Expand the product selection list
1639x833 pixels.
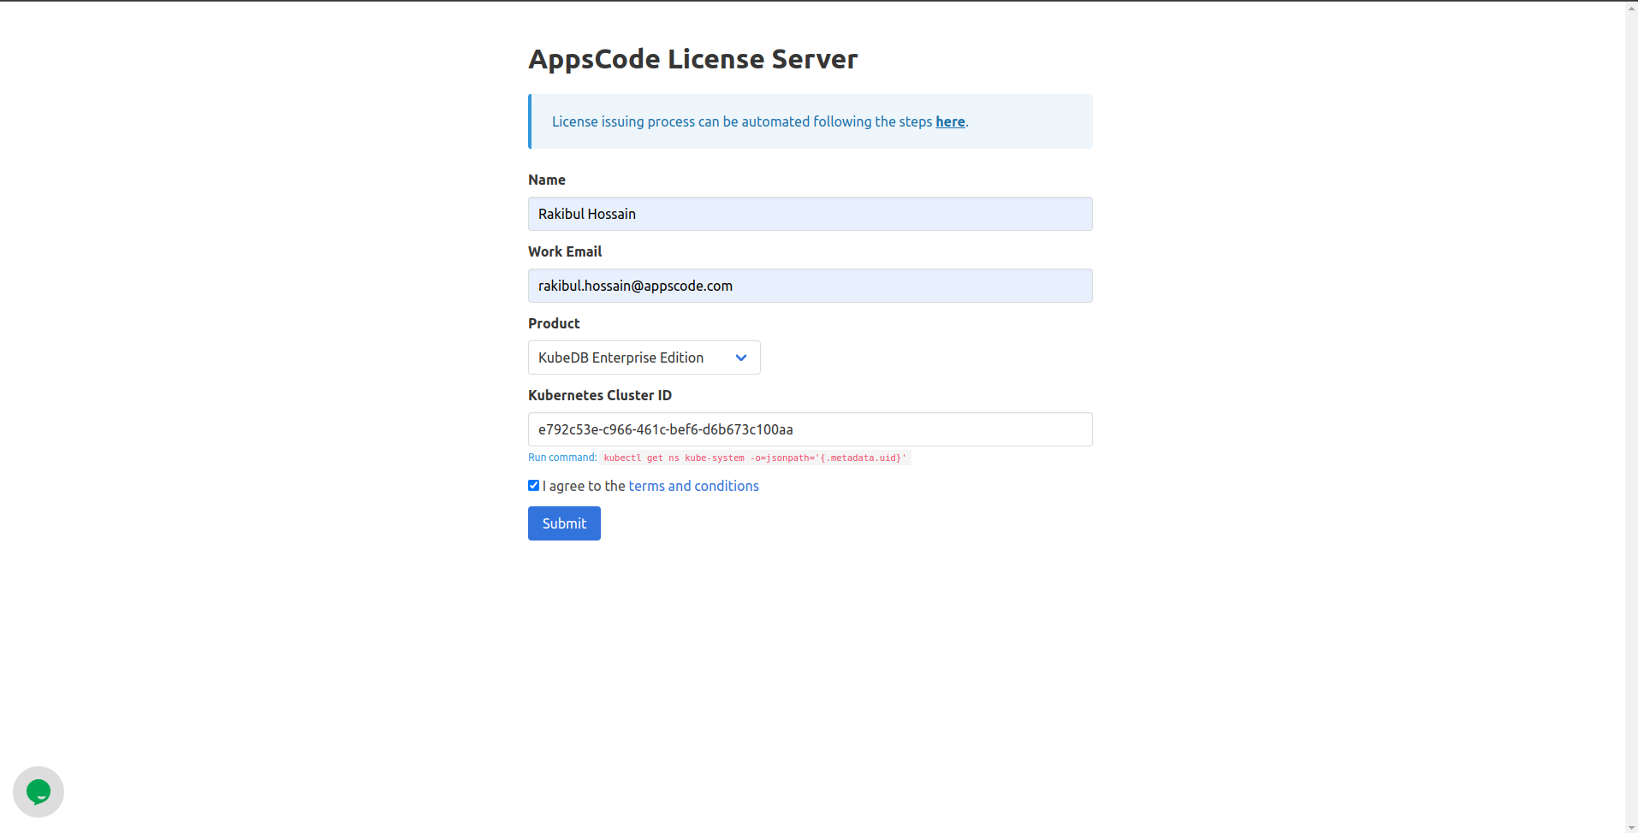point(643,357)
